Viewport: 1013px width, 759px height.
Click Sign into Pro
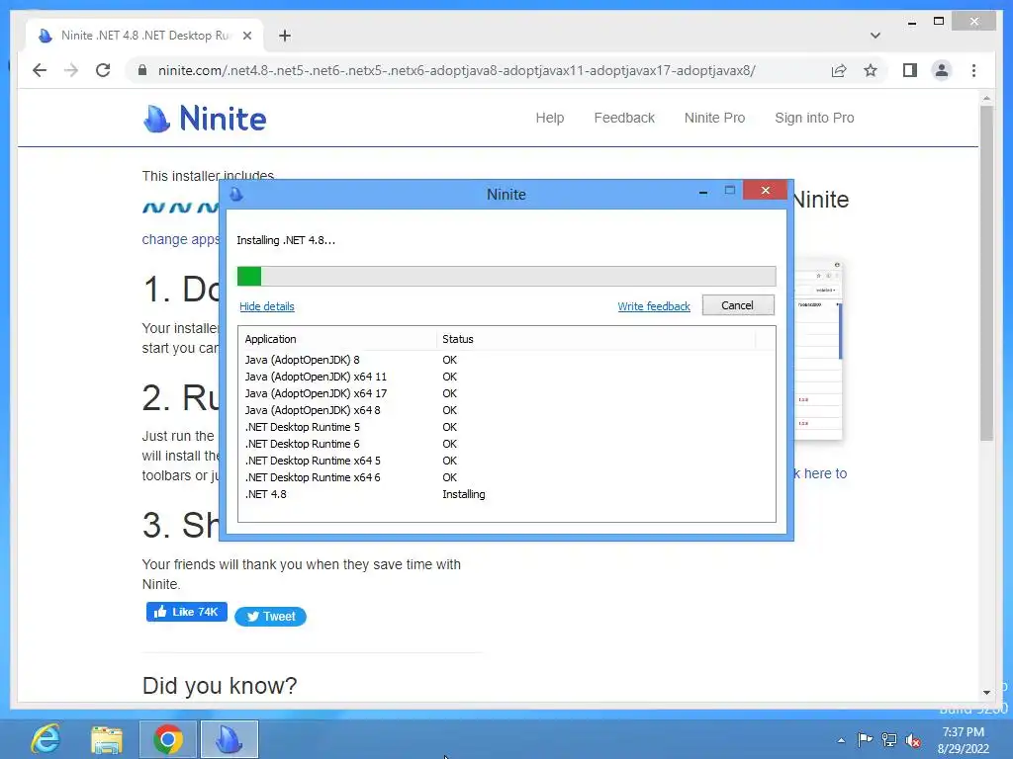pyautogui.click(x=814, y=118)
